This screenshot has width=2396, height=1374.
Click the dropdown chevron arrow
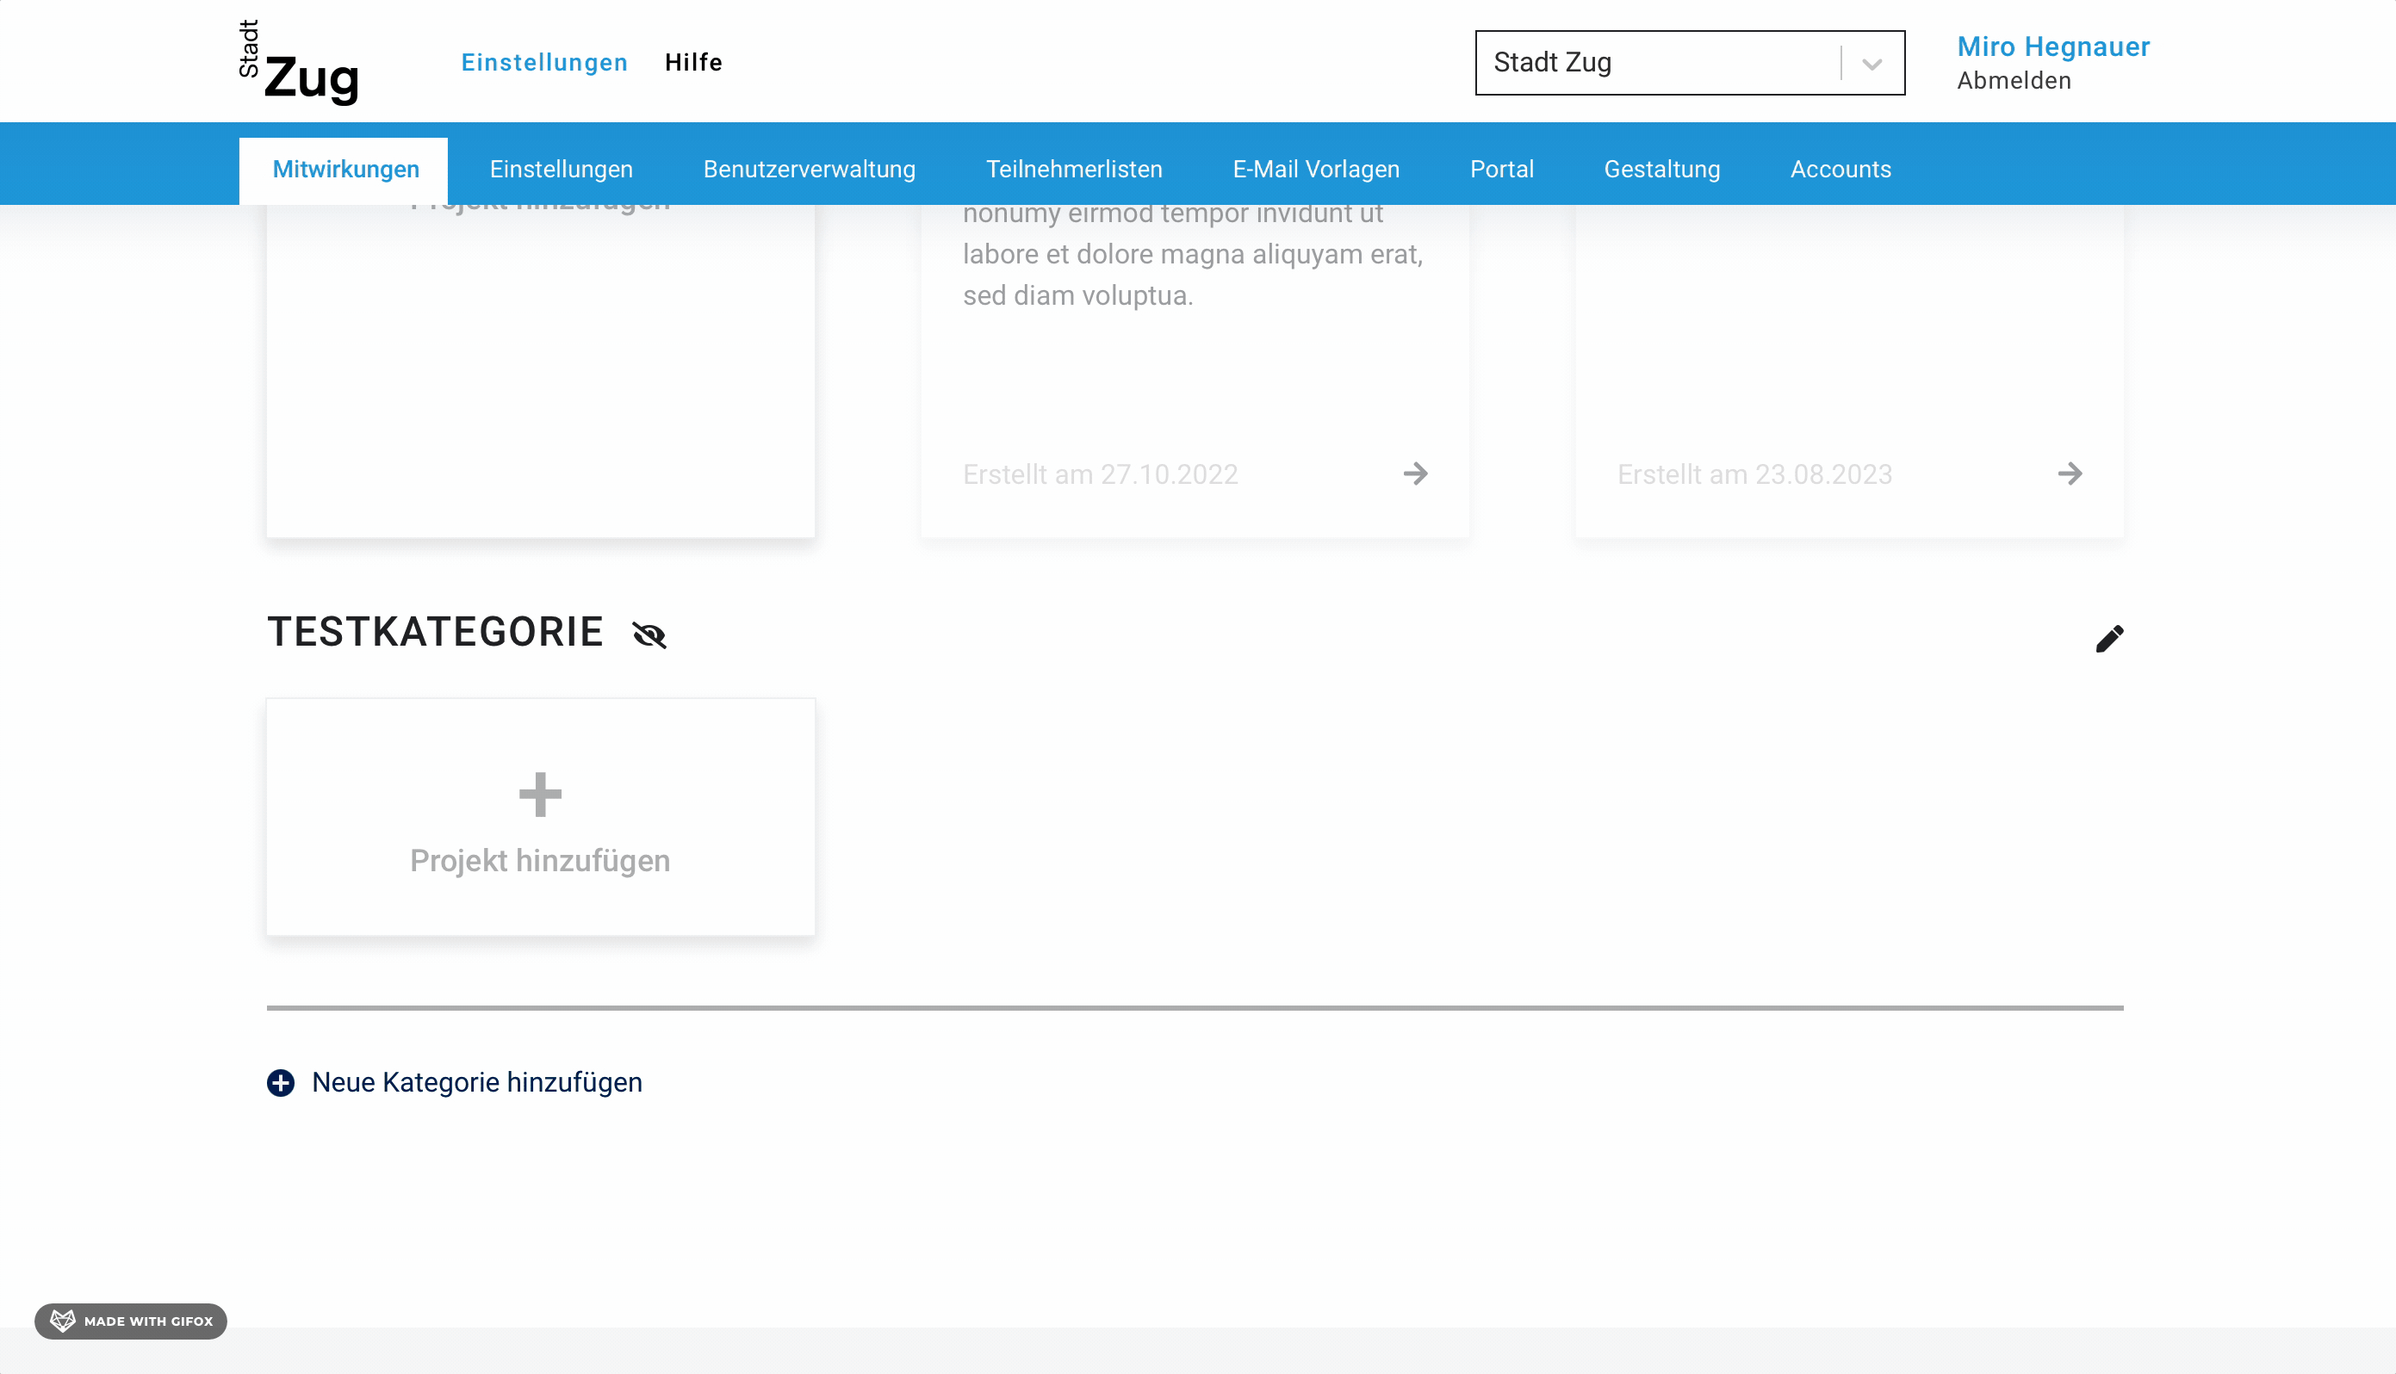tap(1872, 65)
